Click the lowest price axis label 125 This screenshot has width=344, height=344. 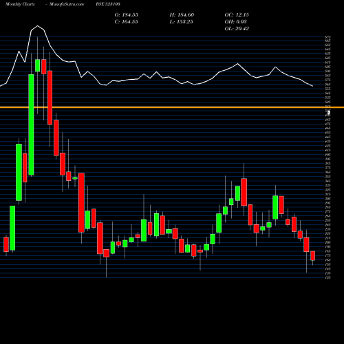327,277
